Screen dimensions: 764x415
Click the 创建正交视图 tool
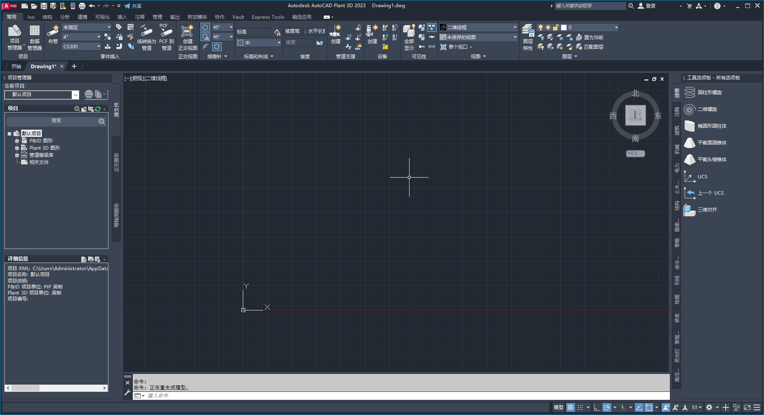(x=187, y=38)
